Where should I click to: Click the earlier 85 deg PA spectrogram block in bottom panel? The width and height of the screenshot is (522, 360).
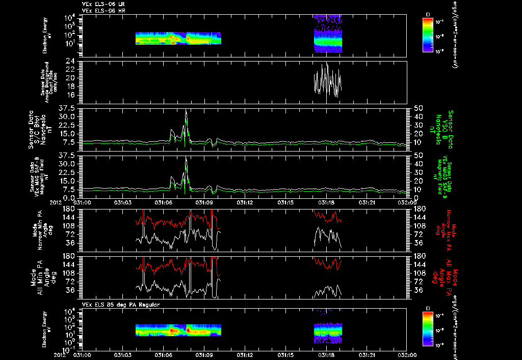pyautogui.click(x=178, y=330)
